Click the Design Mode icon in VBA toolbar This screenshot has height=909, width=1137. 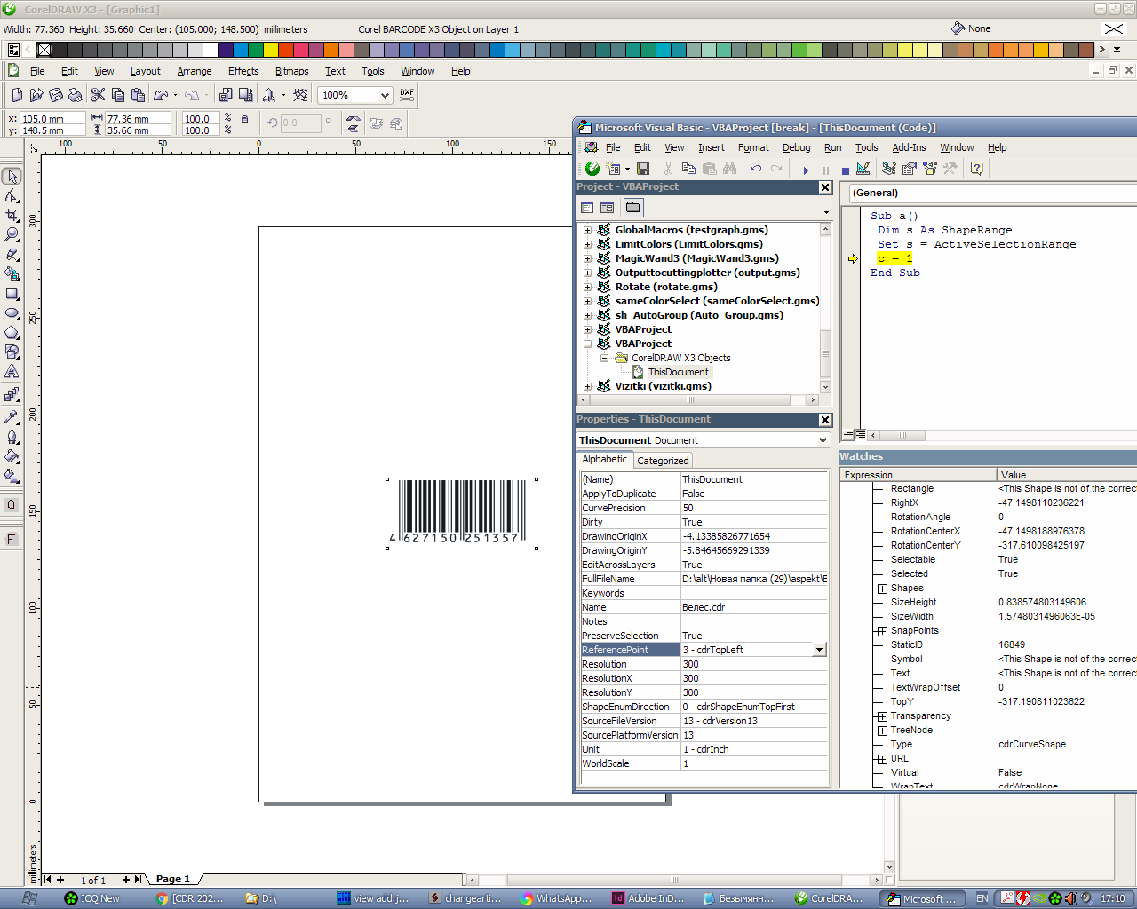863,169
